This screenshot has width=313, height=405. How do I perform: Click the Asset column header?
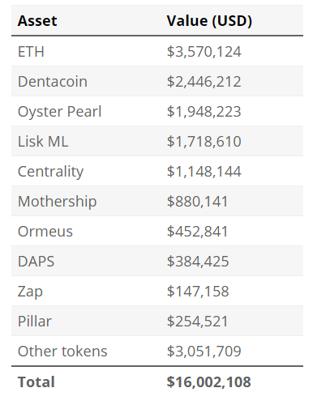coord(37,21)
